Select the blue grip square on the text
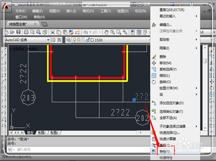 click(x=134, y=100)
